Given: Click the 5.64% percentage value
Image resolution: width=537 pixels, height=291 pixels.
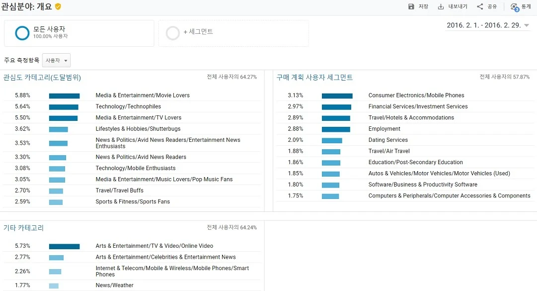Looking at the screenshot, I should tap(23, 106).
